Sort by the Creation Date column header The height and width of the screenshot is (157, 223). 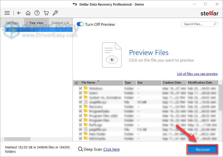(174, 83)
